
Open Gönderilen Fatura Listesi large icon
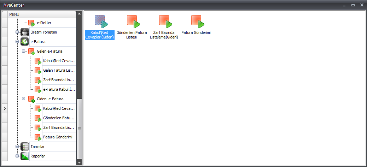133,22
